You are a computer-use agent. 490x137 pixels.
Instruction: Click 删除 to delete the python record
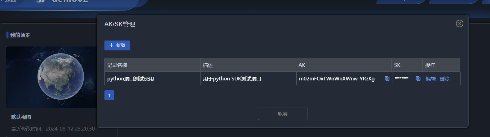[444, 79]
